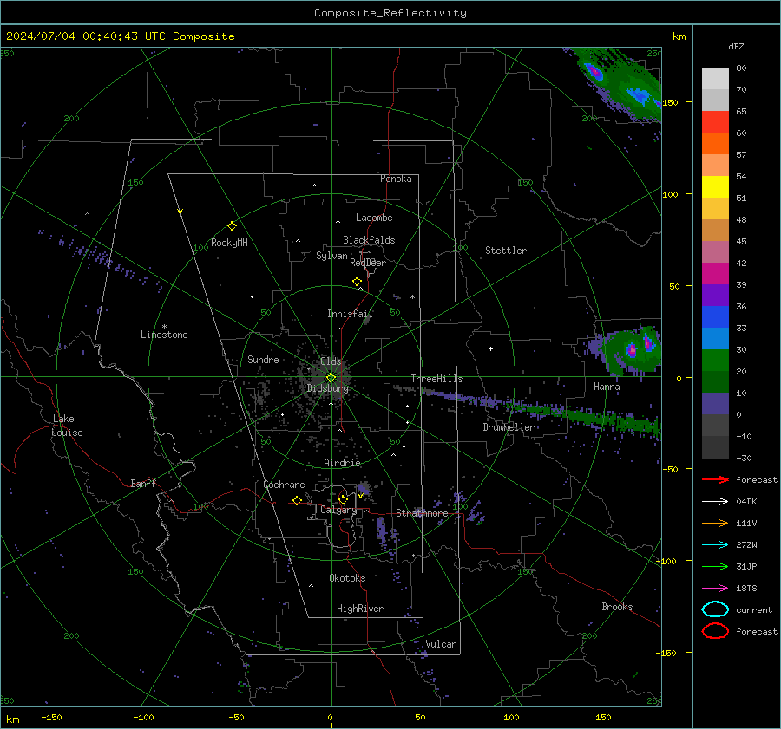Select the Sundre label
The image size is (781, 729).
263,359
